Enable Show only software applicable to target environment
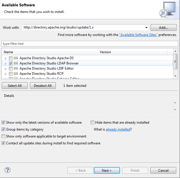This screenshot has height=178, width=180. (3, 136)
